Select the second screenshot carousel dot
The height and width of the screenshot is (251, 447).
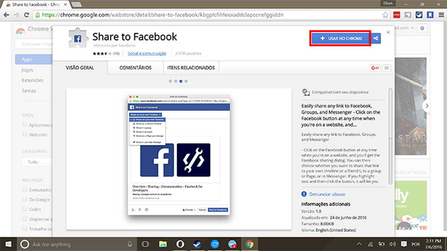pos(176,81)
